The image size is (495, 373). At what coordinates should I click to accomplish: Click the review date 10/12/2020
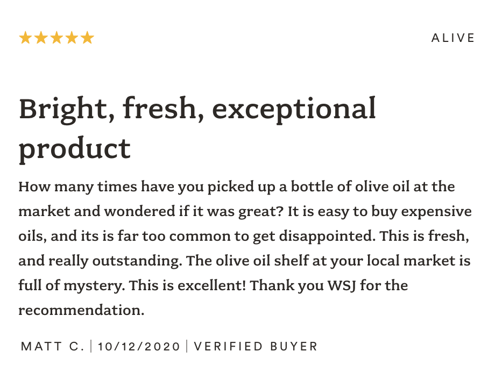139,346
